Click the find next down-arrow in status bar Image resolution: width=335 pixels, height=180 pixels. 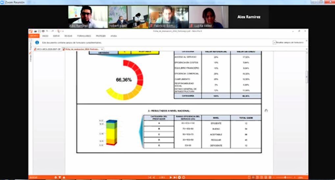[x=60, y=177]
